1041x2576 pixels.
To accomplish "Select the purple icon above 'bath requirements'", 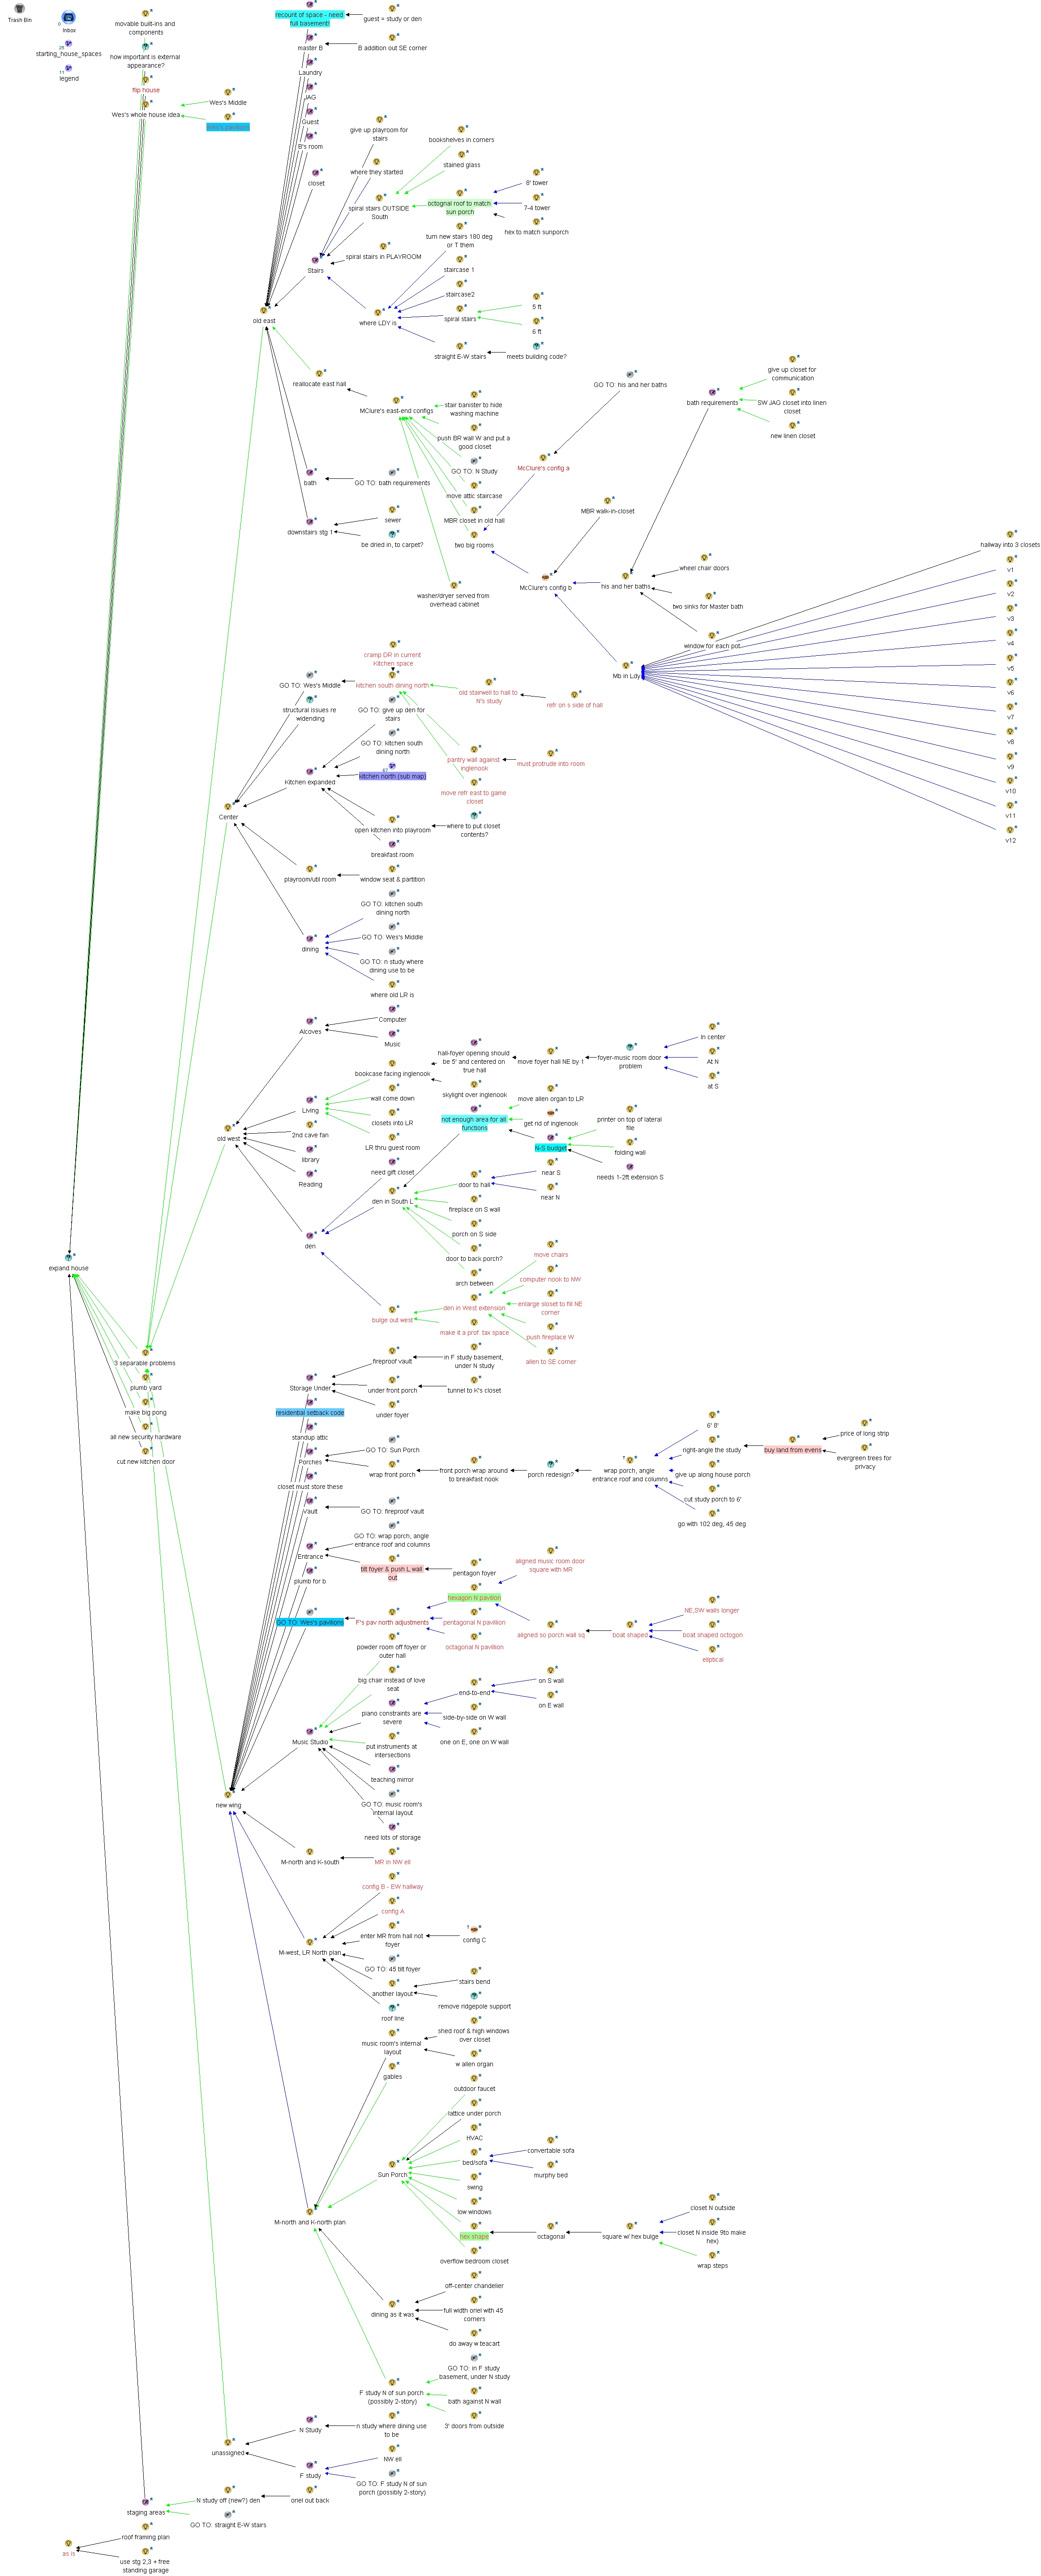I will tap(712, 393).
